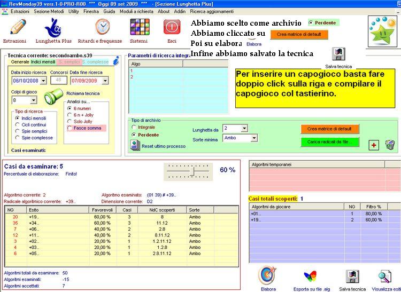Switch to Indici mensili tab
The image size is (401, 292).
(43, 62)
